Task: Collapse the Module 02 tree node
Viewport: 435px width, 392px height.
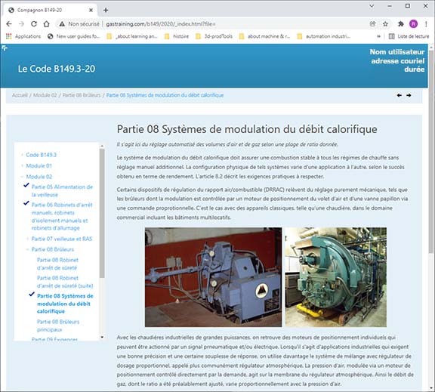Action: (x=22, y=177)
